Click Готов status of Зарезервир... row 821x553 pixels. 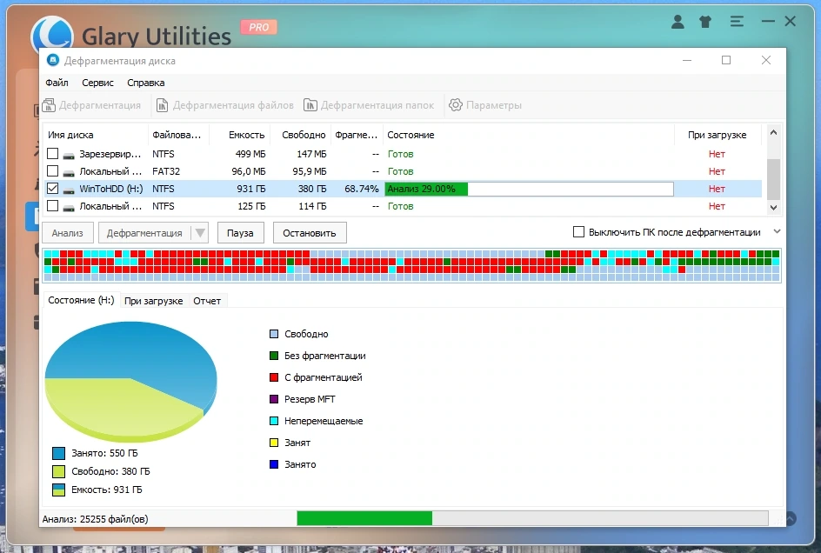401,154
